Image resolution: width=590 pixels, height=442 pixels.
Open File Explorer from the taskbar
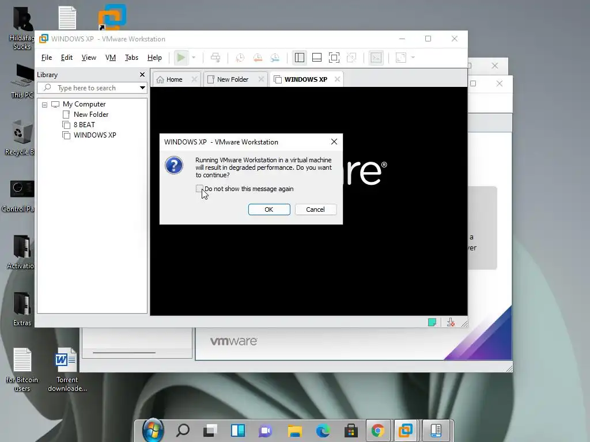pyautogui.click(x=295, y=430)
